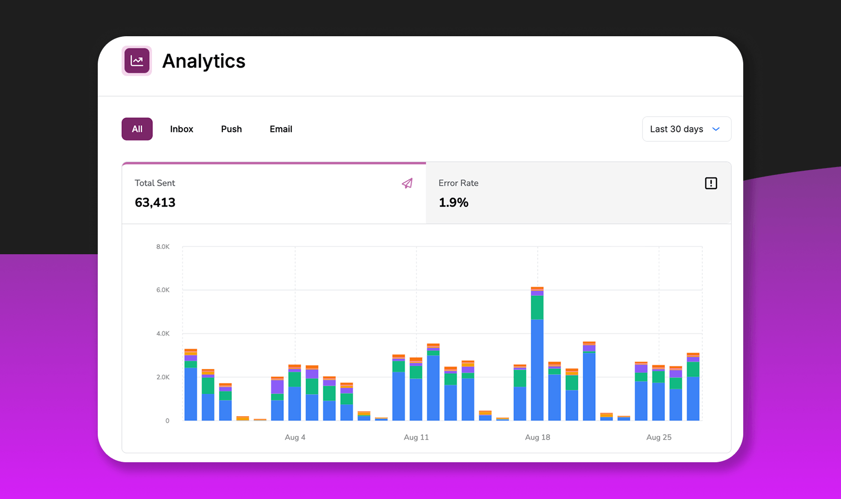Click the Aug 11 axis label
Image resolution: width=841 pixels, height=499 pixels.
click(x=416, y=437)
